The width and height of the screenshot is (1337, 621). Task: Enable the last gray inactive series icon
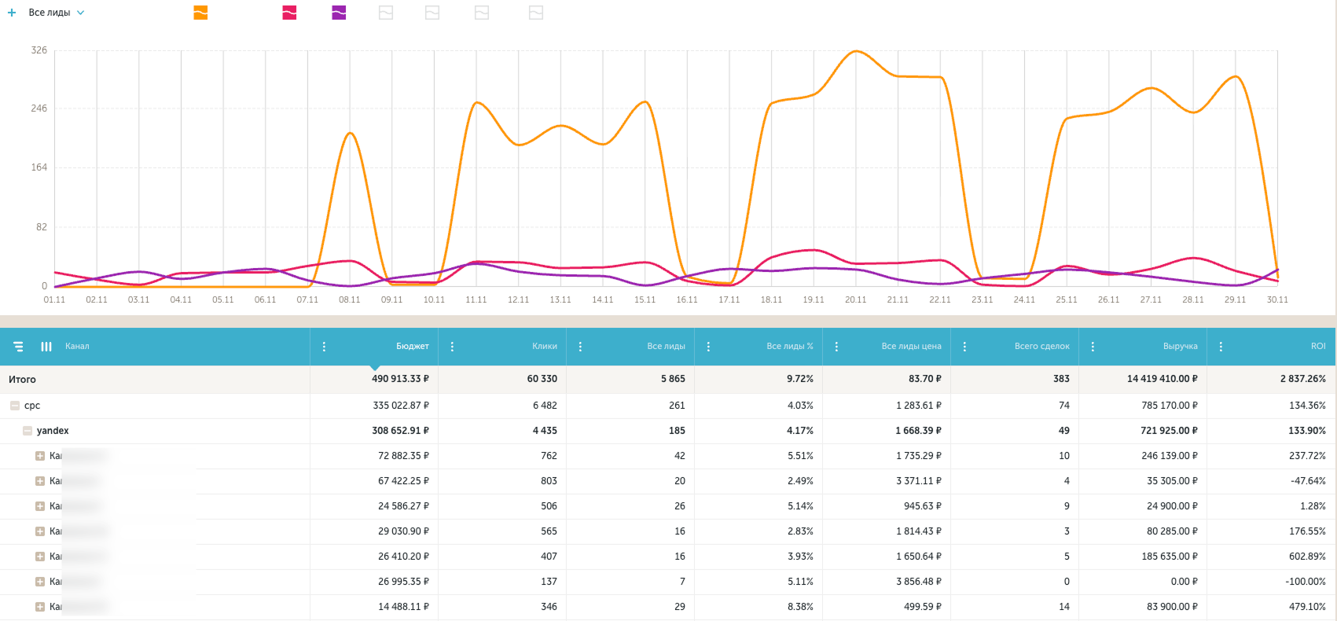tap(536, 13)
